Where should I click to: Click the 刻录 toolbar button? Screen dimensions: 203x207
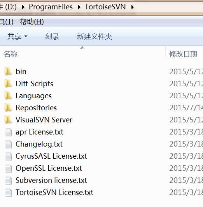pyautogui.click(x=52, y=36)
